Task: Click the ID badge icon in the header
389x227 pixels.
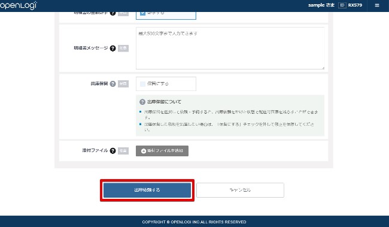Action: (x=342, y=5)
